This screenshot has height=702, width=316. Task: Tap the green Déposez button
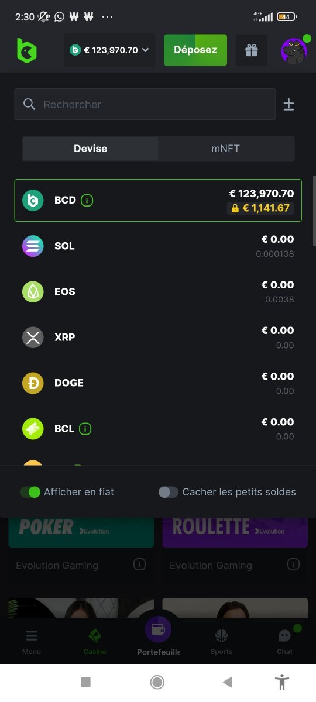click(195, 50)
